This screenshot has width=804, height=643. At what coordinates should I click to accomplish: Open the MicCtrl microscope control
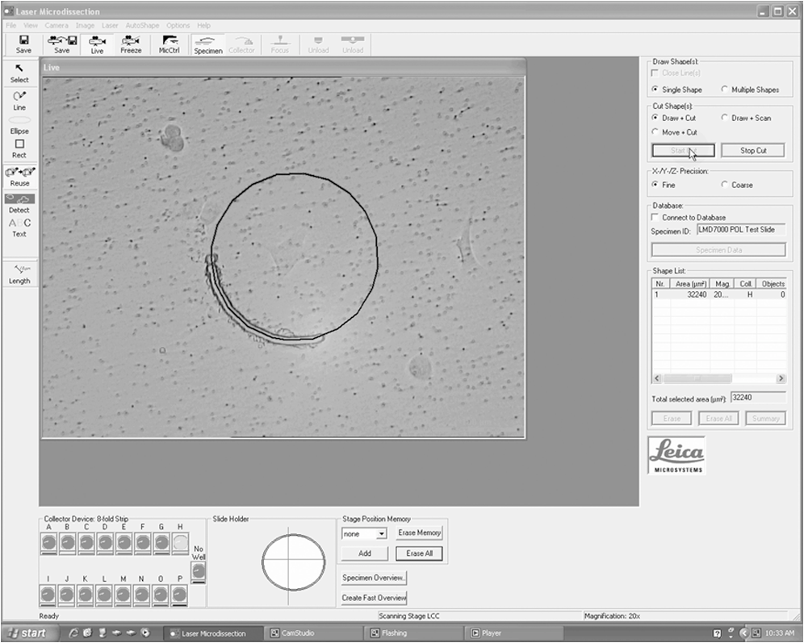170,44
